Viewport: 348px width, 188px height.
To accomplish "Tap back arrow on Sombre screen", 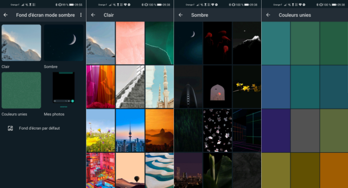I will pyautogui.click(x=180, y=15).
